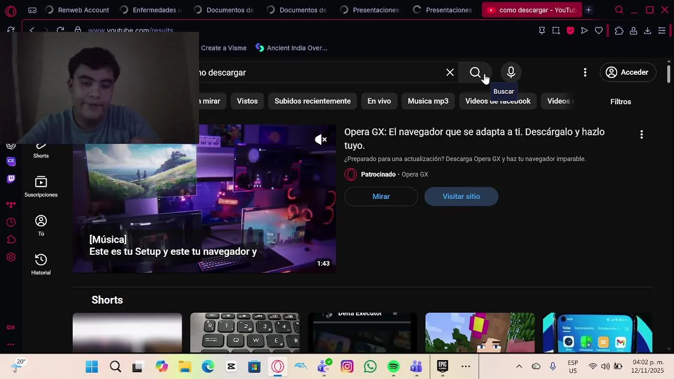Open extensions cube in Opera GX sidebar

pyautogui.click(x=11, y=240)
